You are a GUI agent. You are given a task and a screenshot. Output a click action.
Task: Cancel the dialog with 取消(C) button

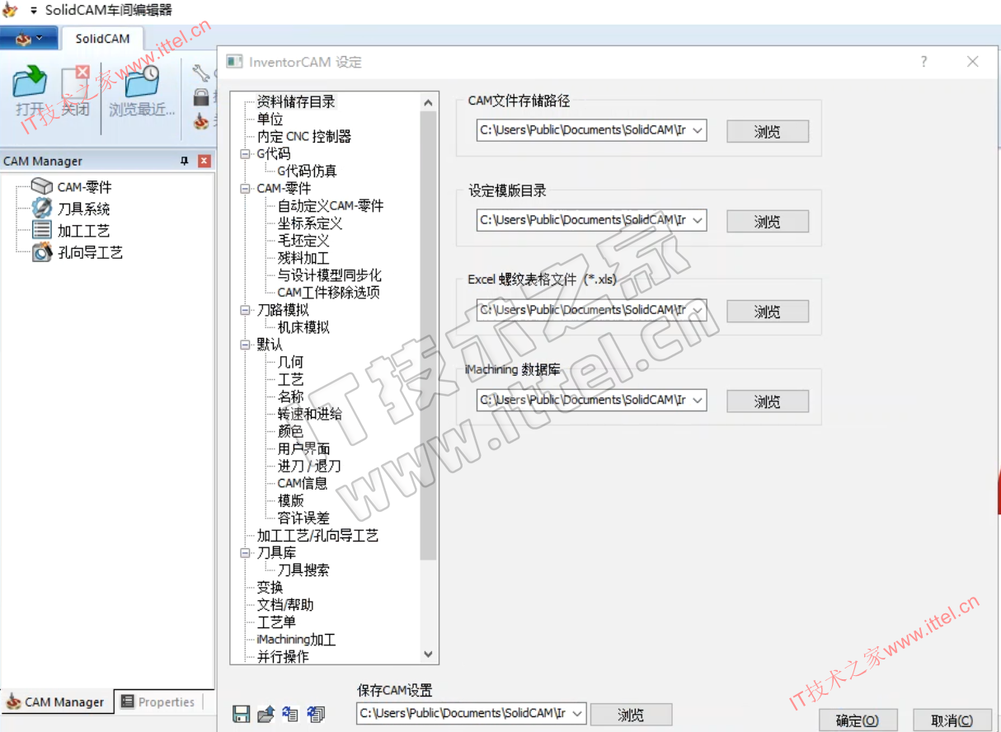pos(951,720)
